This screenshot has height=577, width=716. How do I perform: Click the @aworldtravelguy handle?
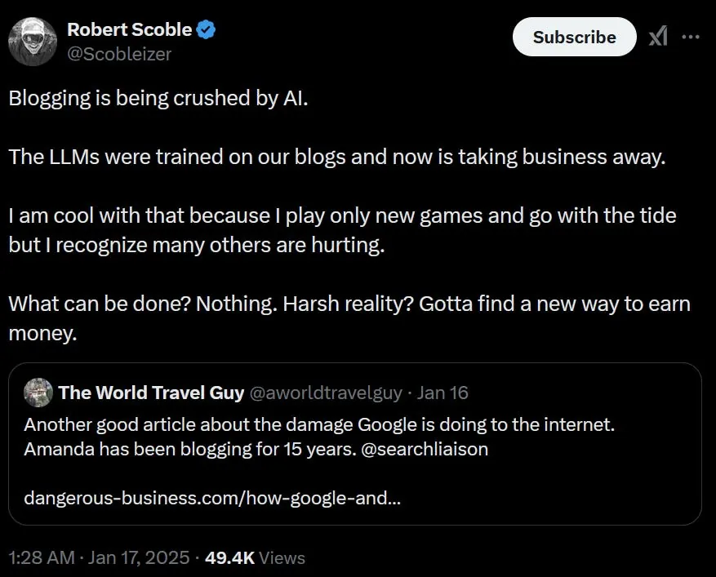click(325, 393)
